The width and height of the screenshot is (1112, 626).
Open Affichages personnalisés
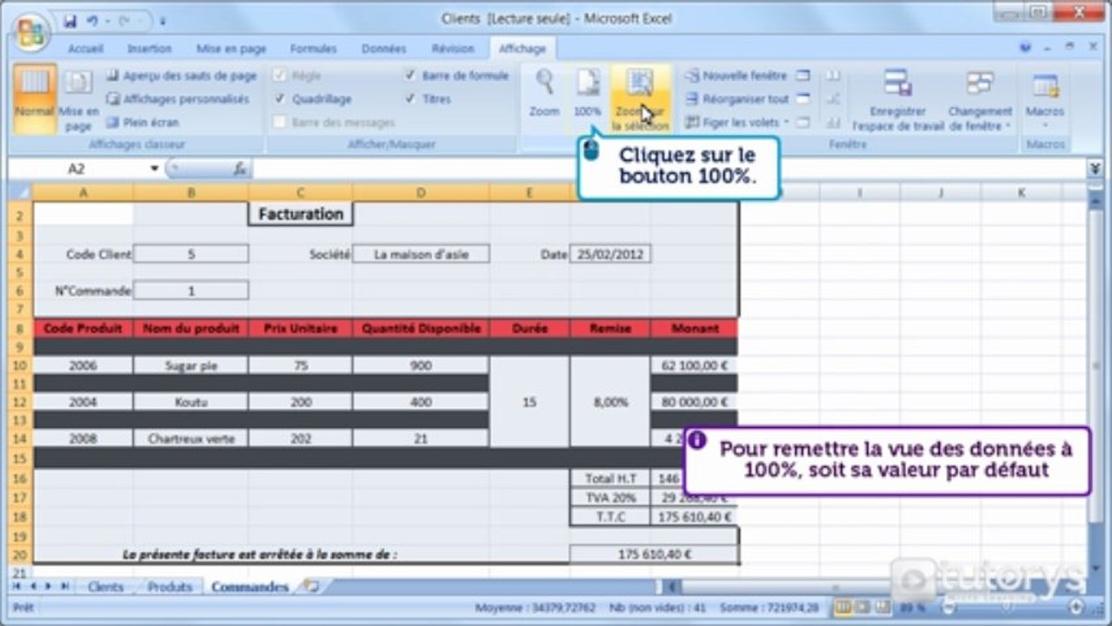click(x=178, y=99)
